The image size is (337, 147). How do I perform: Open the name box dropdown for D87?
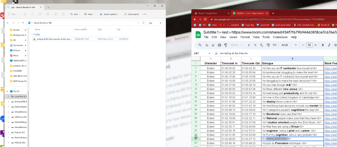pyautogui.click(x=209, y=53)
